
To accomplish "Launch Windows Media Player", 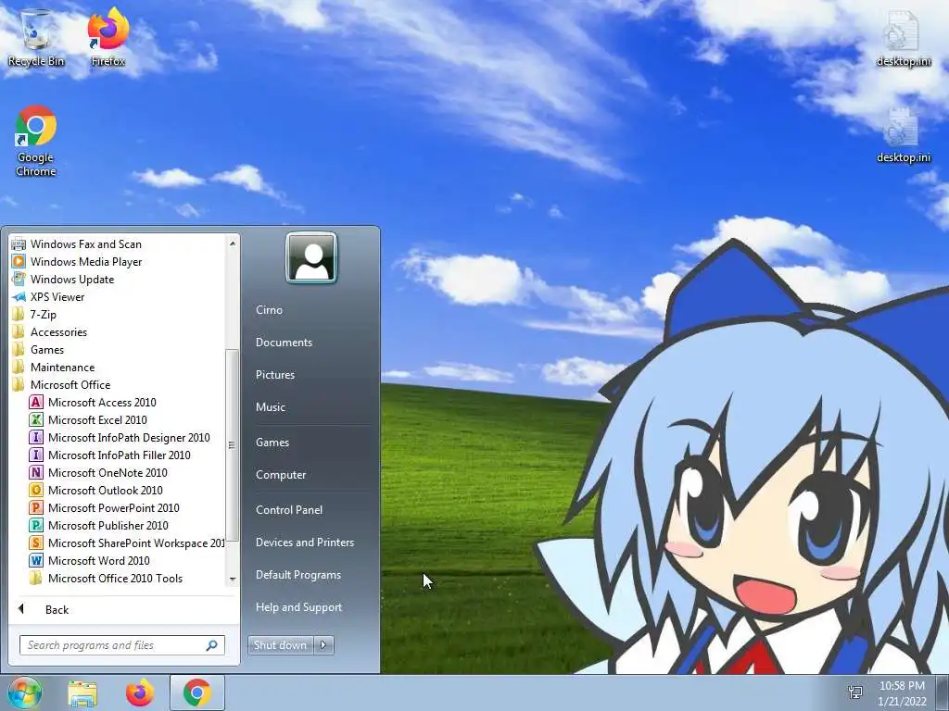I will point(76,261).
